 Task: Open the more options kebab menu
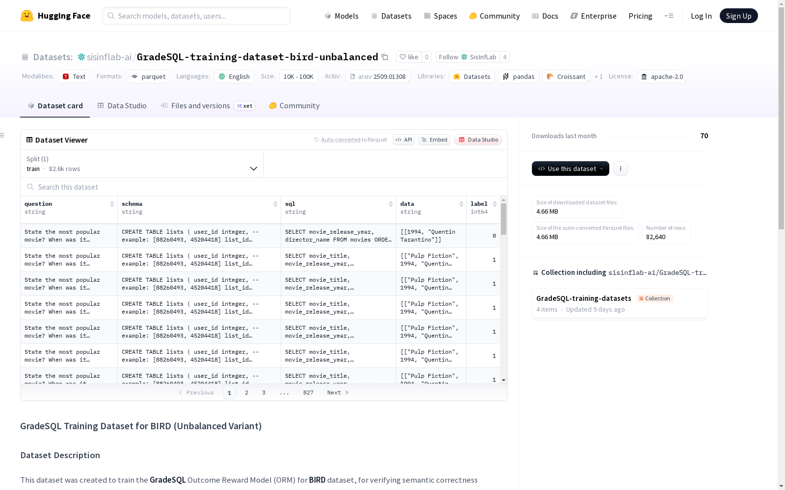621,169
